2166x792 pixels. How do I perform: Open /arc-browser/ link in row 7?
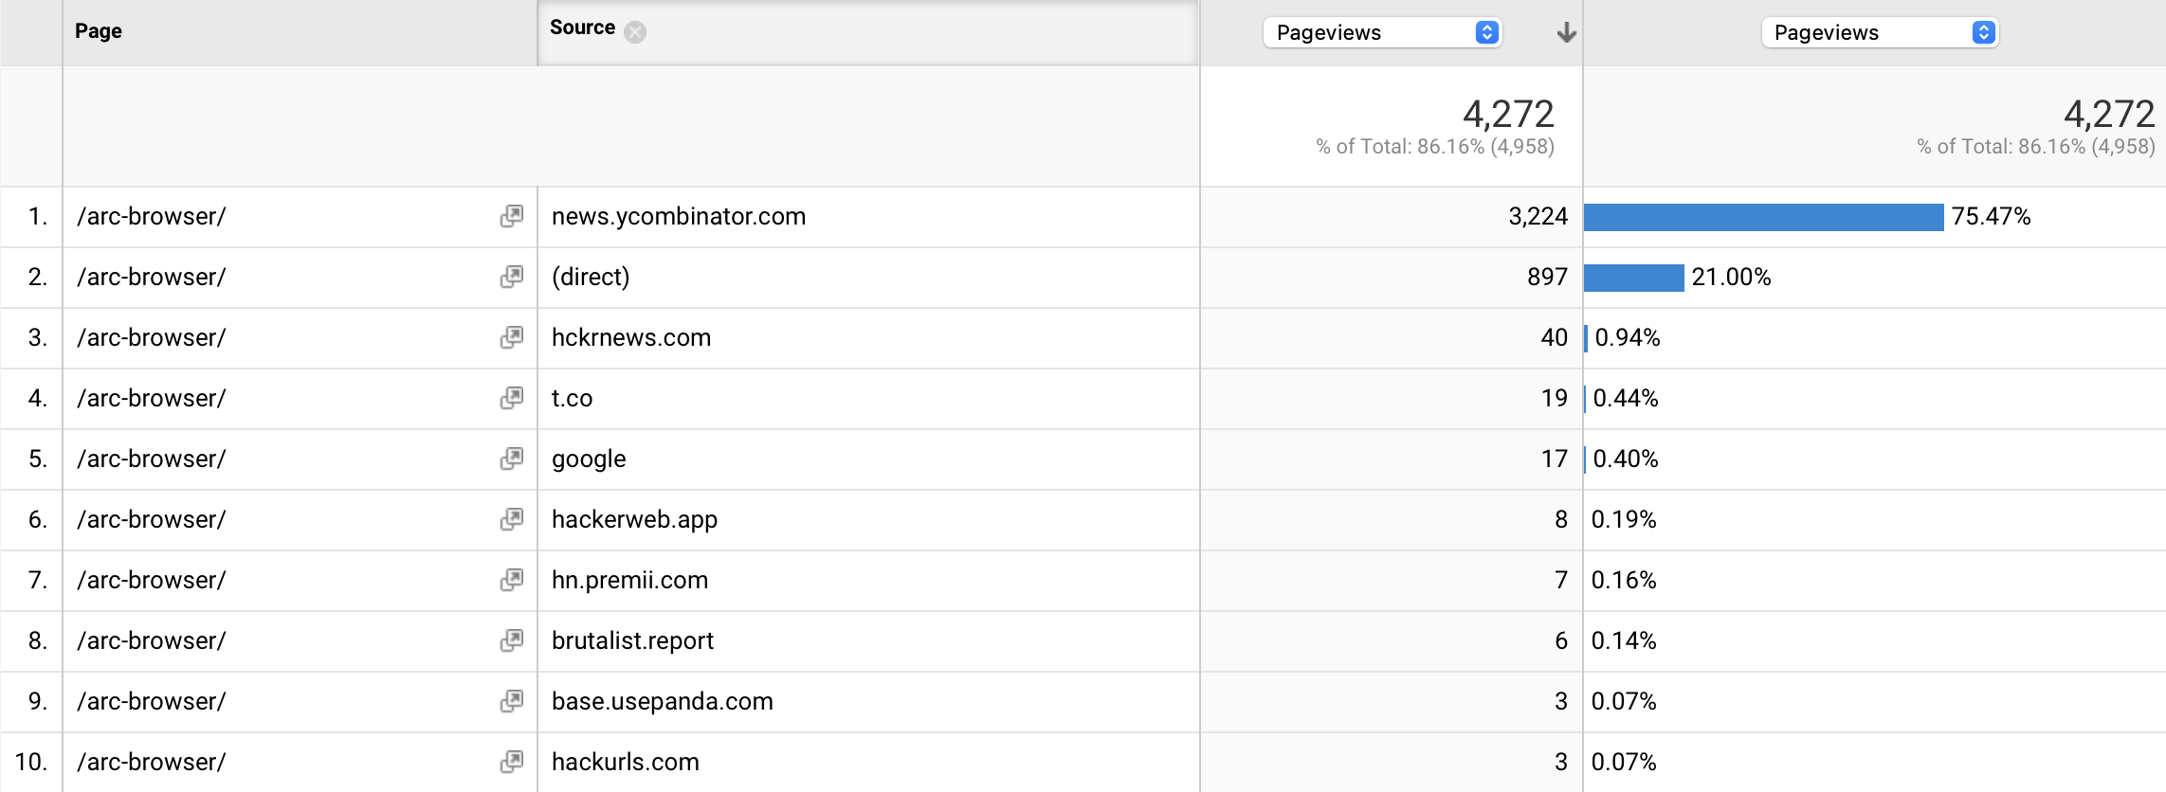coord(152,580)
